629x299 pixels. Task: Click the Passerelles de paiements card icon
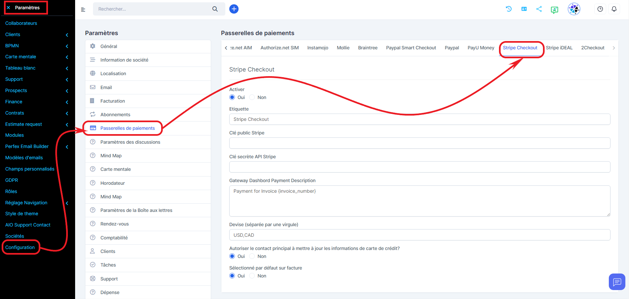(x=93, y=128)
